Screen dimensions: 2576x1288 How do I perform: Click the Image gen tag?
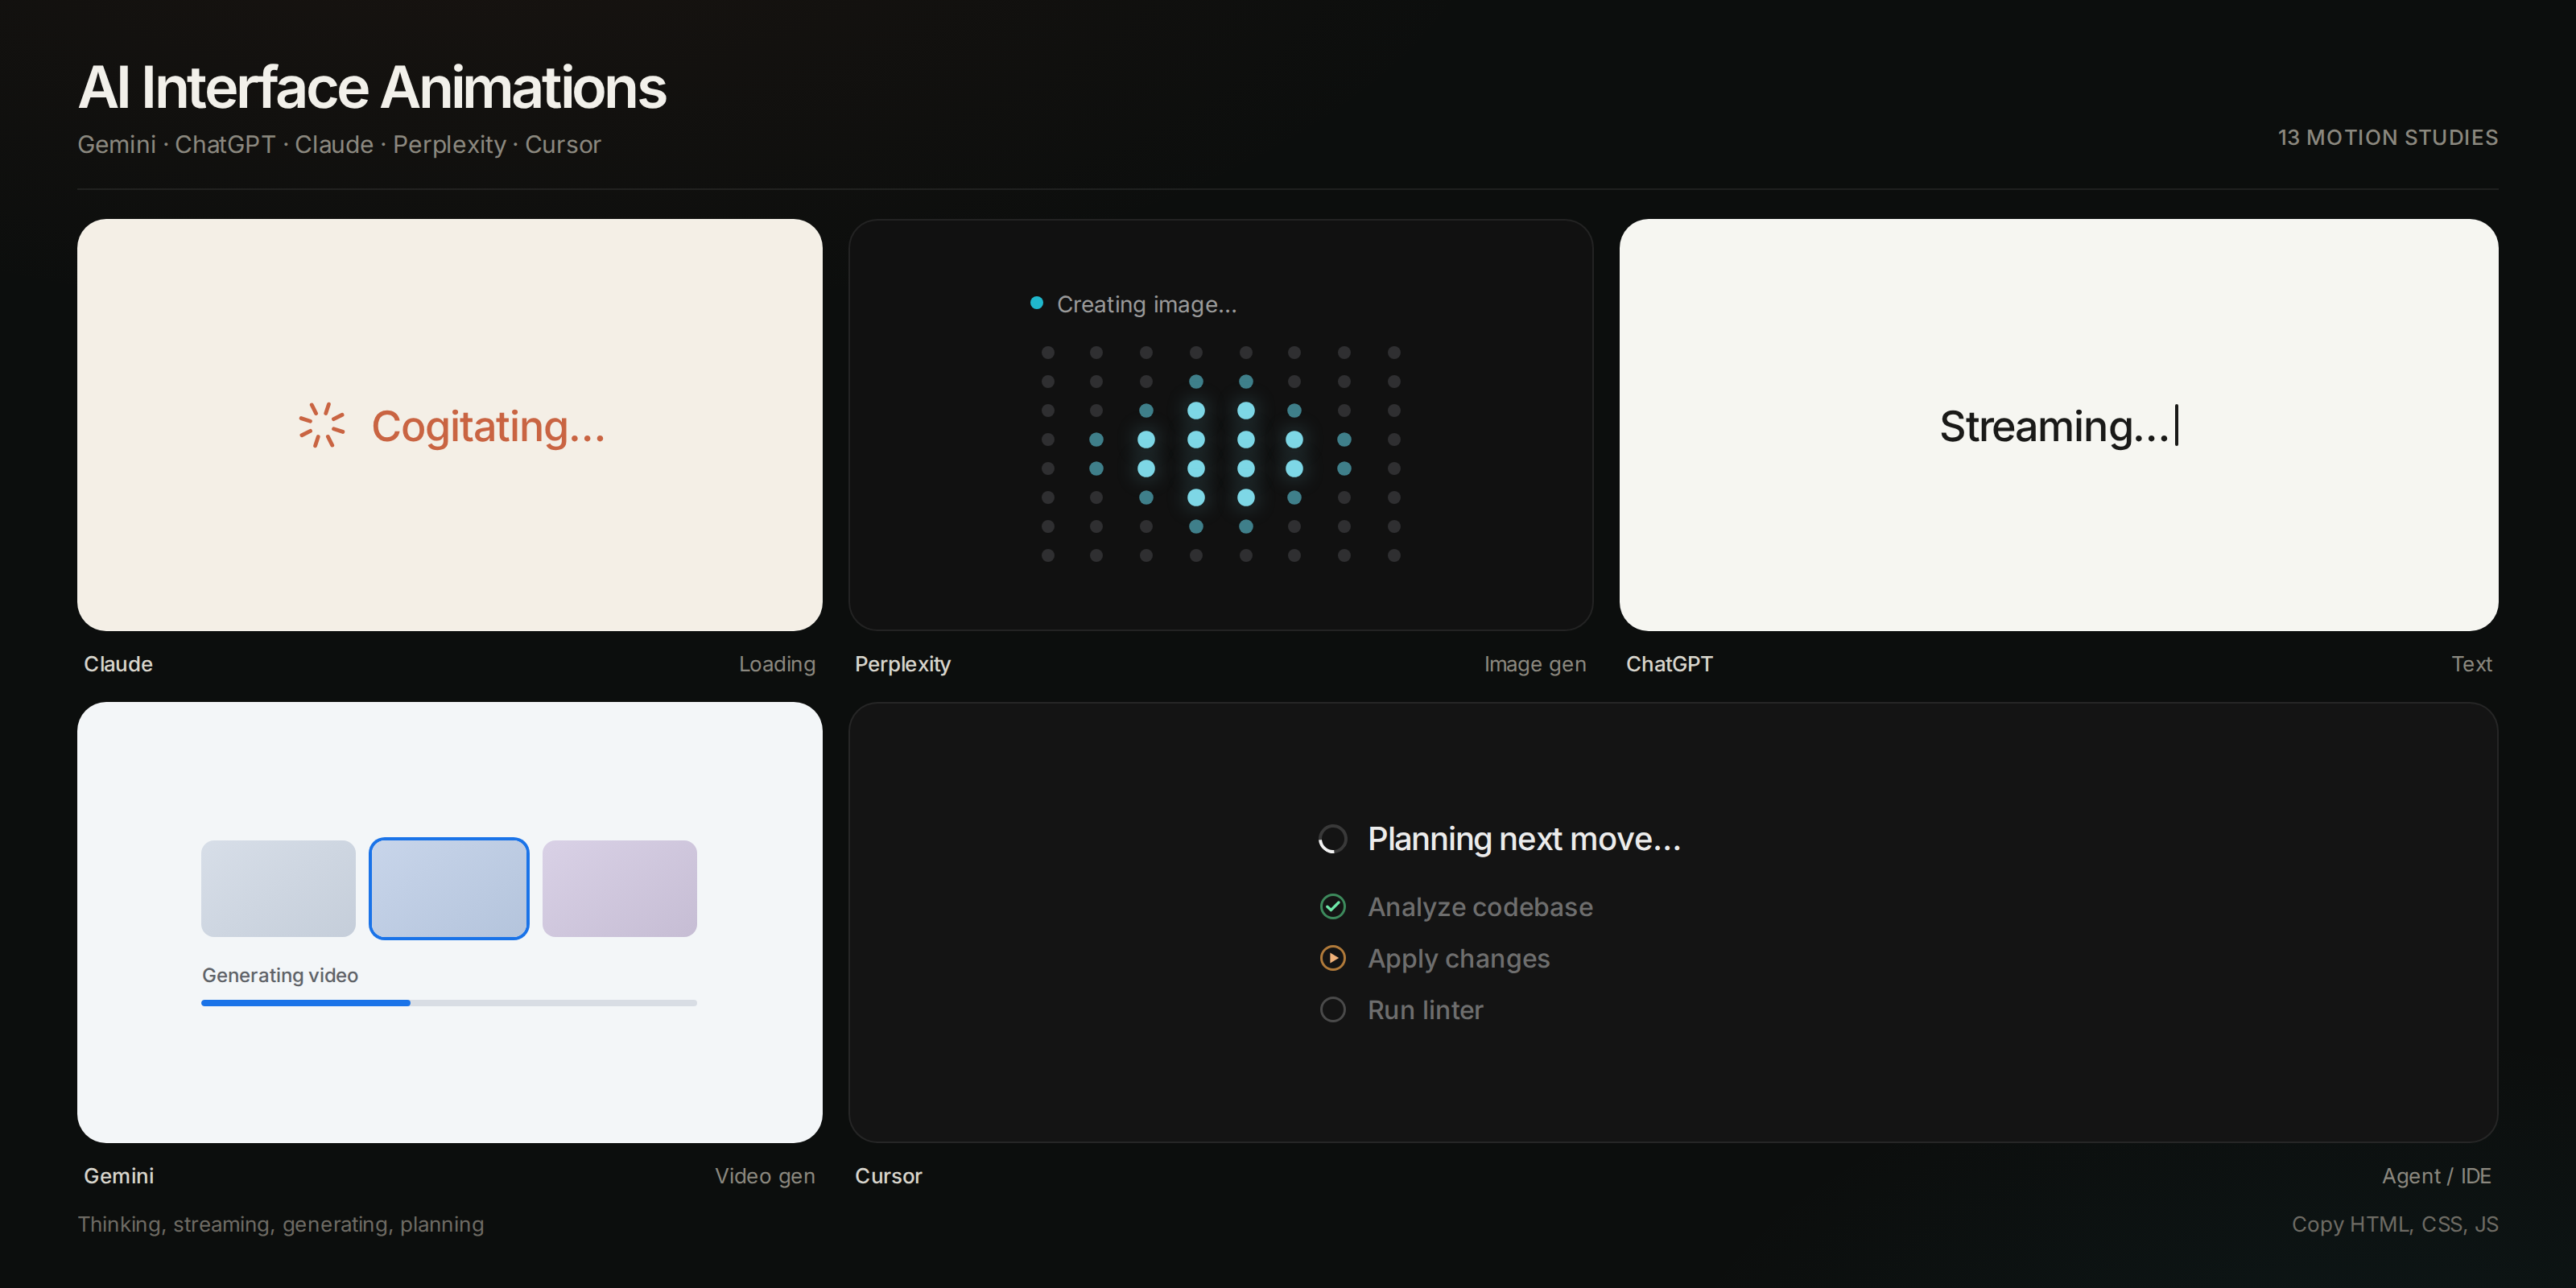pyautogui.click(x=1535, y=664)
